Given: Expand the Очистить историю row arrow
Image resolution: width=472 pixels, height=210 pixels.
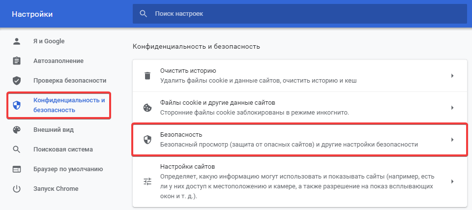Looking at the screenshot, I should (452, 76).
